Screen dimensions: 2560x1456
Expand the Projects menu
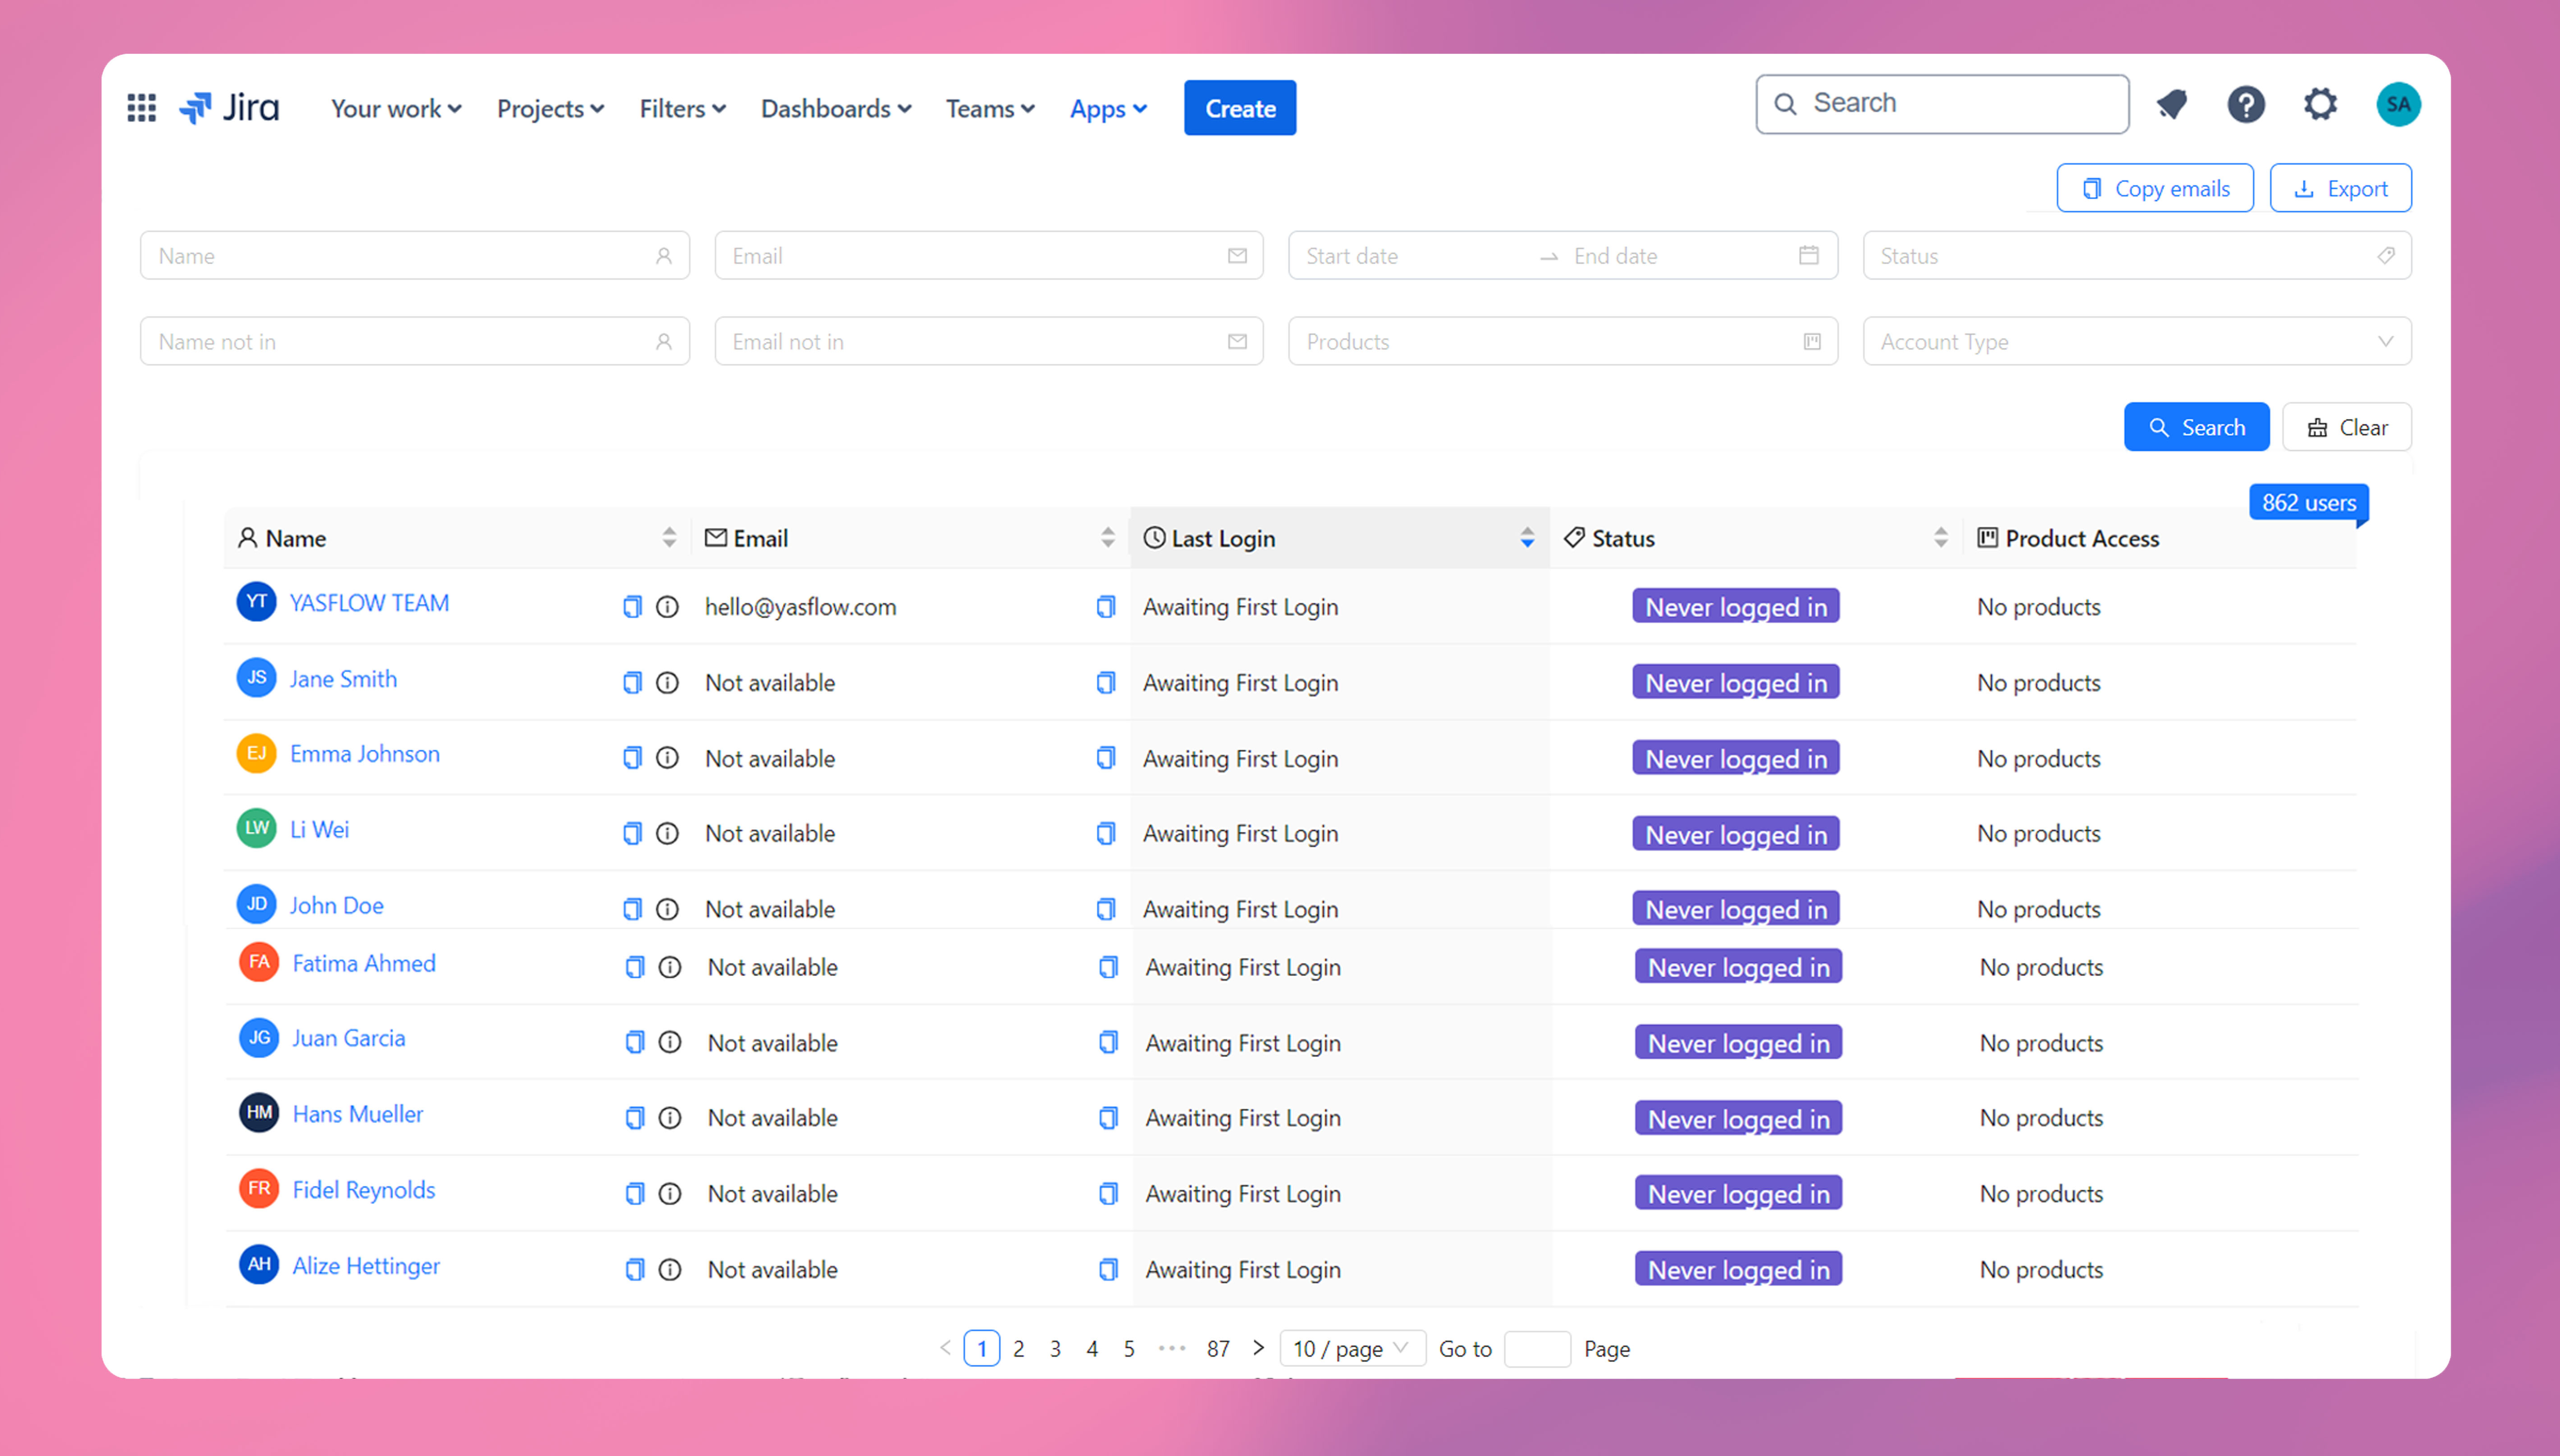(x=550, y=108)
